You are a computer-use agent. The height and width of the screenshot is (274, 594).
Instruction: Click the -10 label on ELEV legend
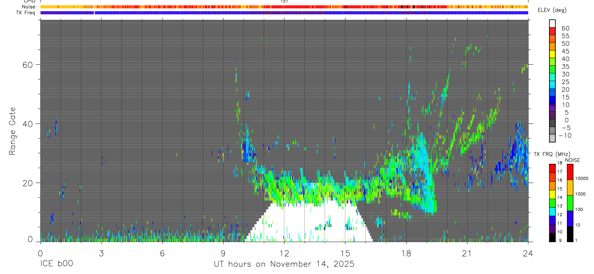coord(565,136)
